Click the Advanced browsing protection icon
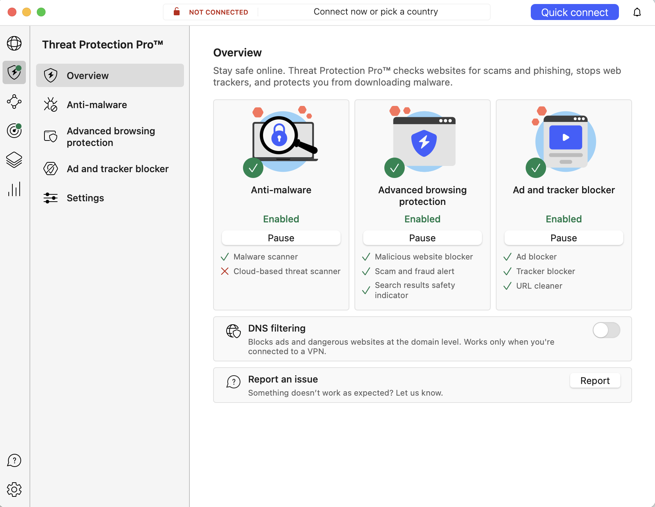 click(51, 136)
